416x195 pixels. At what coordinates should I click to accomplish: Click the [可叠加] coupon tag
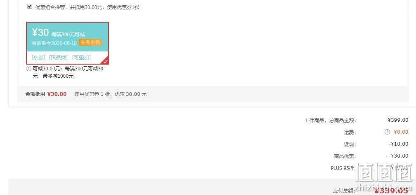[x=81, y=58]
